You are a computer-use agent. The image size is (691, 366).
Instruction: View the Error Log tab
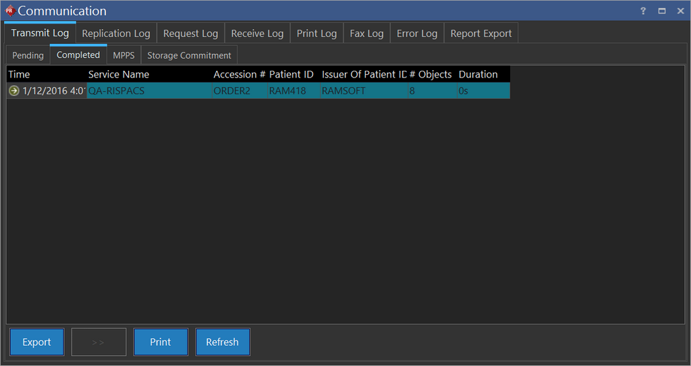point(417,33)
